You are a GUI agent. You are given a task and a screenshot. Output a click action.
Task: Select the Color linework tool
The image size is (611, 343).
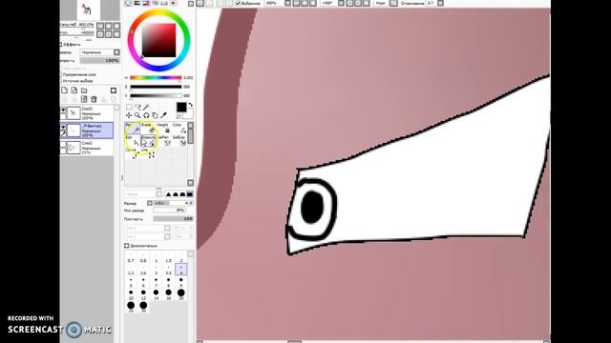click(x=179, y=129)
